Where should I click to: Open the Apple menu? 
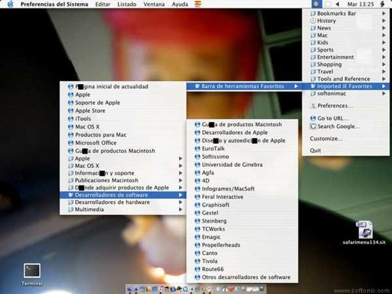(10, 4)
